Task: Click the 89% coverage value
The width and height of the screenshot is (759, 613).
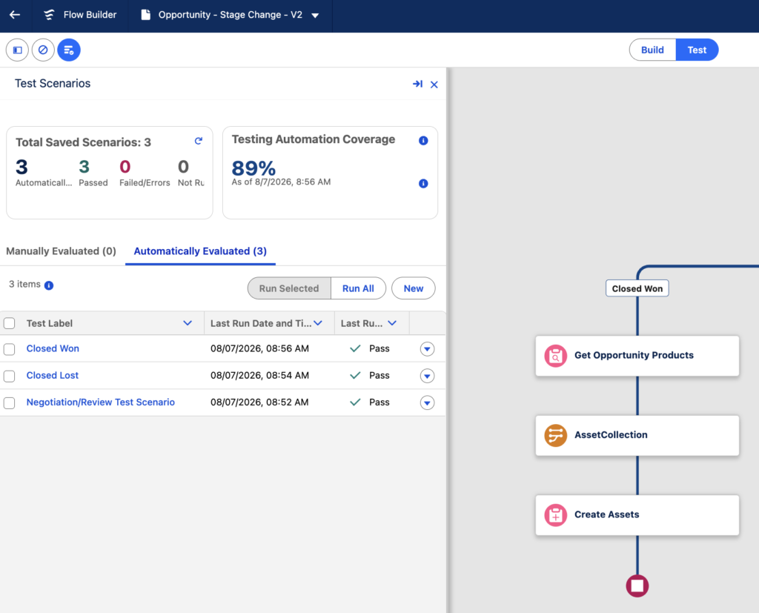Action: point(253,168)
